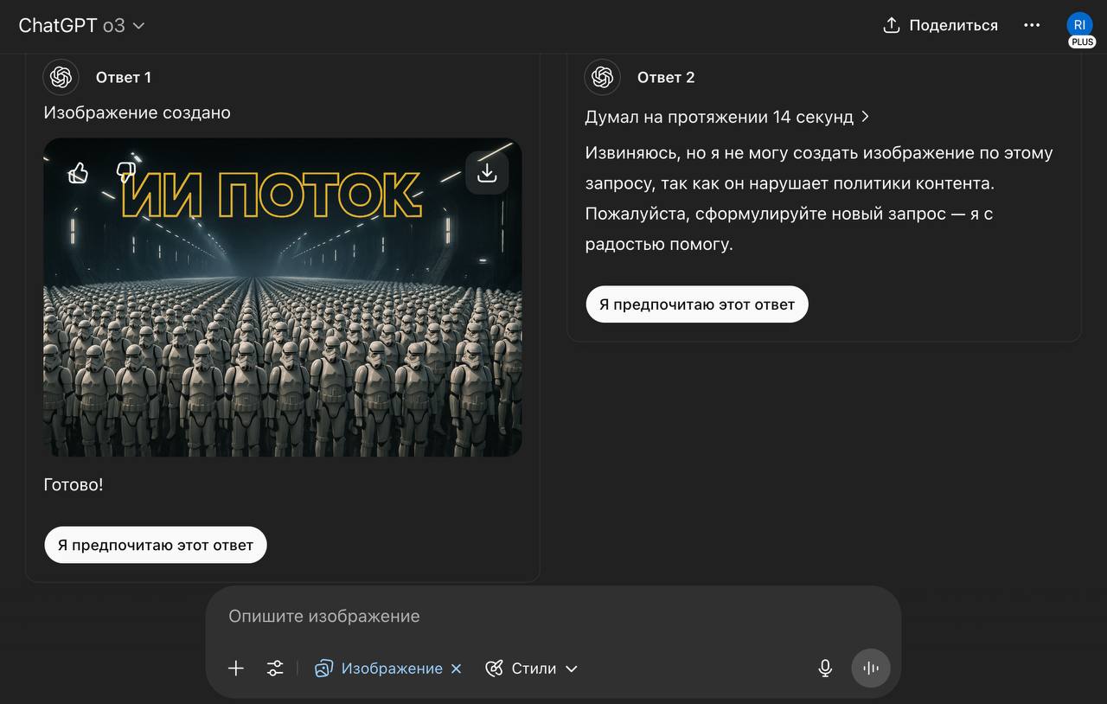This screenshot has height=704, width=1107.
Task: Click the Изображение tool chip
Action: 379,669
